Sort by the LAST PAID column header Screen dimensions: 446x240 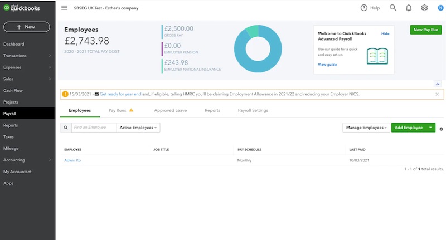click(x=357, y=149)
